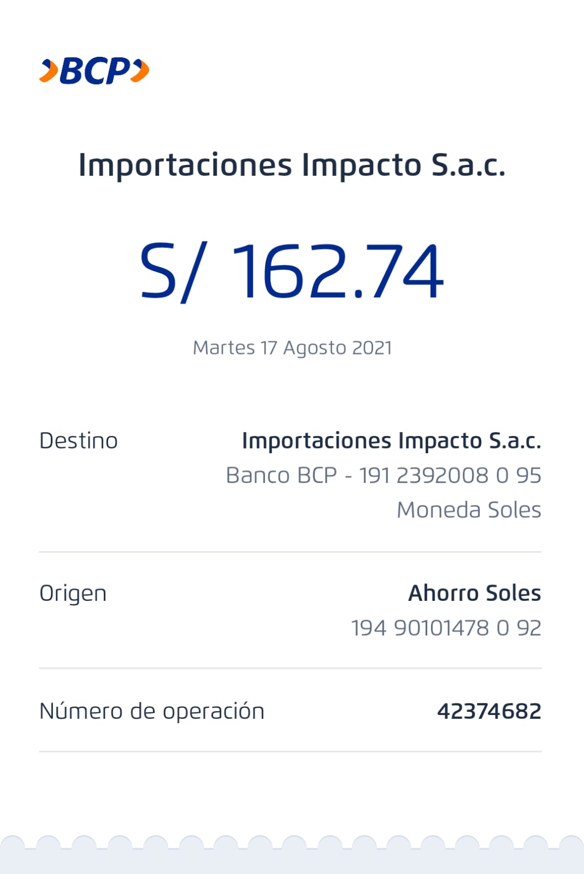The width and height of the screenshot is (584, 874).
Task: Click the Moneda Soles text
Action: pos(469,510)
